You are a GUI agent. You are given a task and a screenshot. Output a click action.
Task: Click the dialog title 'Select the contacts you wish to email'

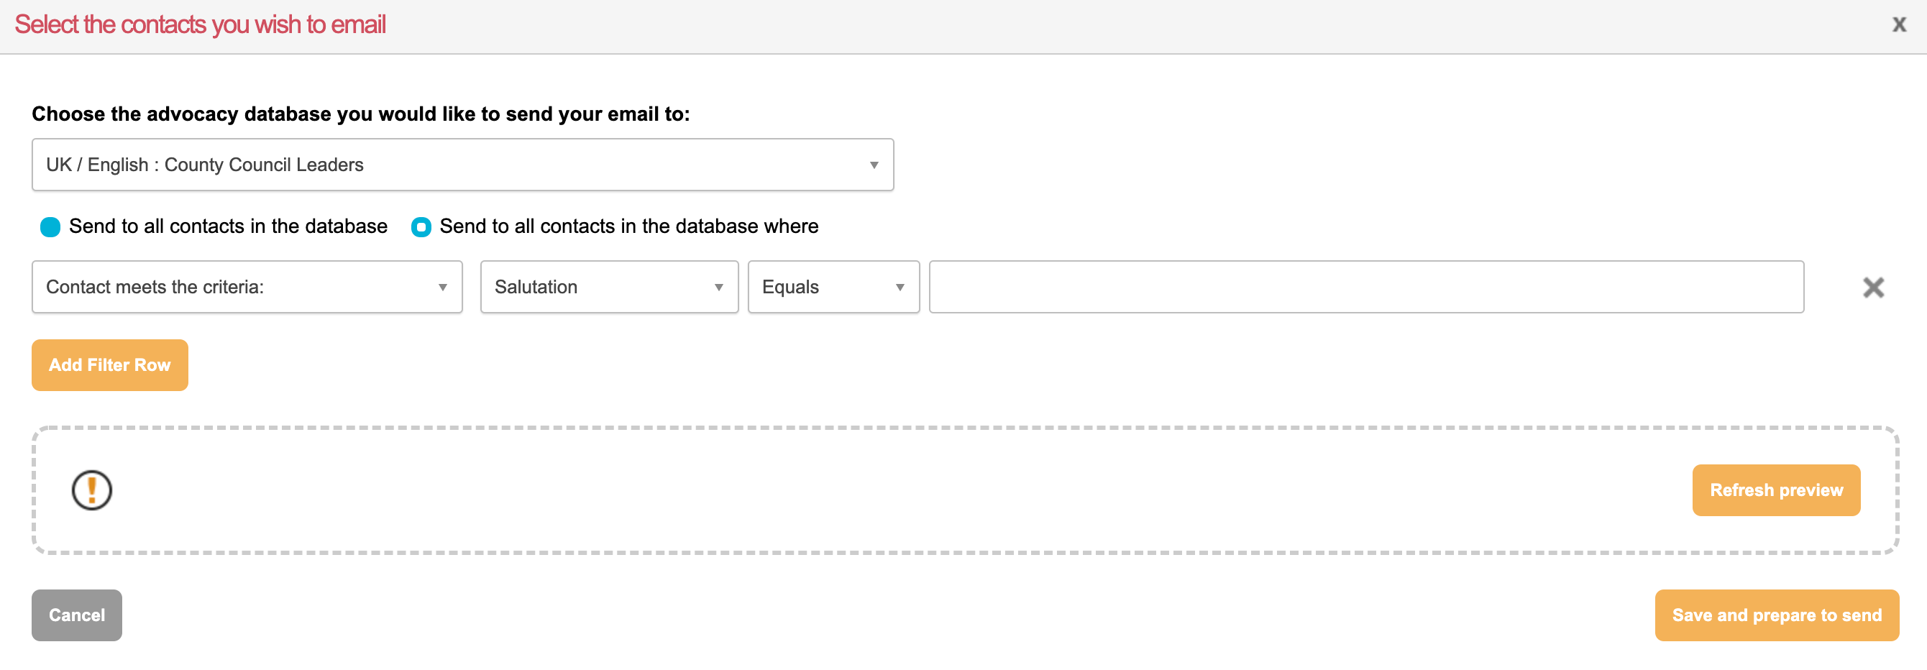(201, 24)
